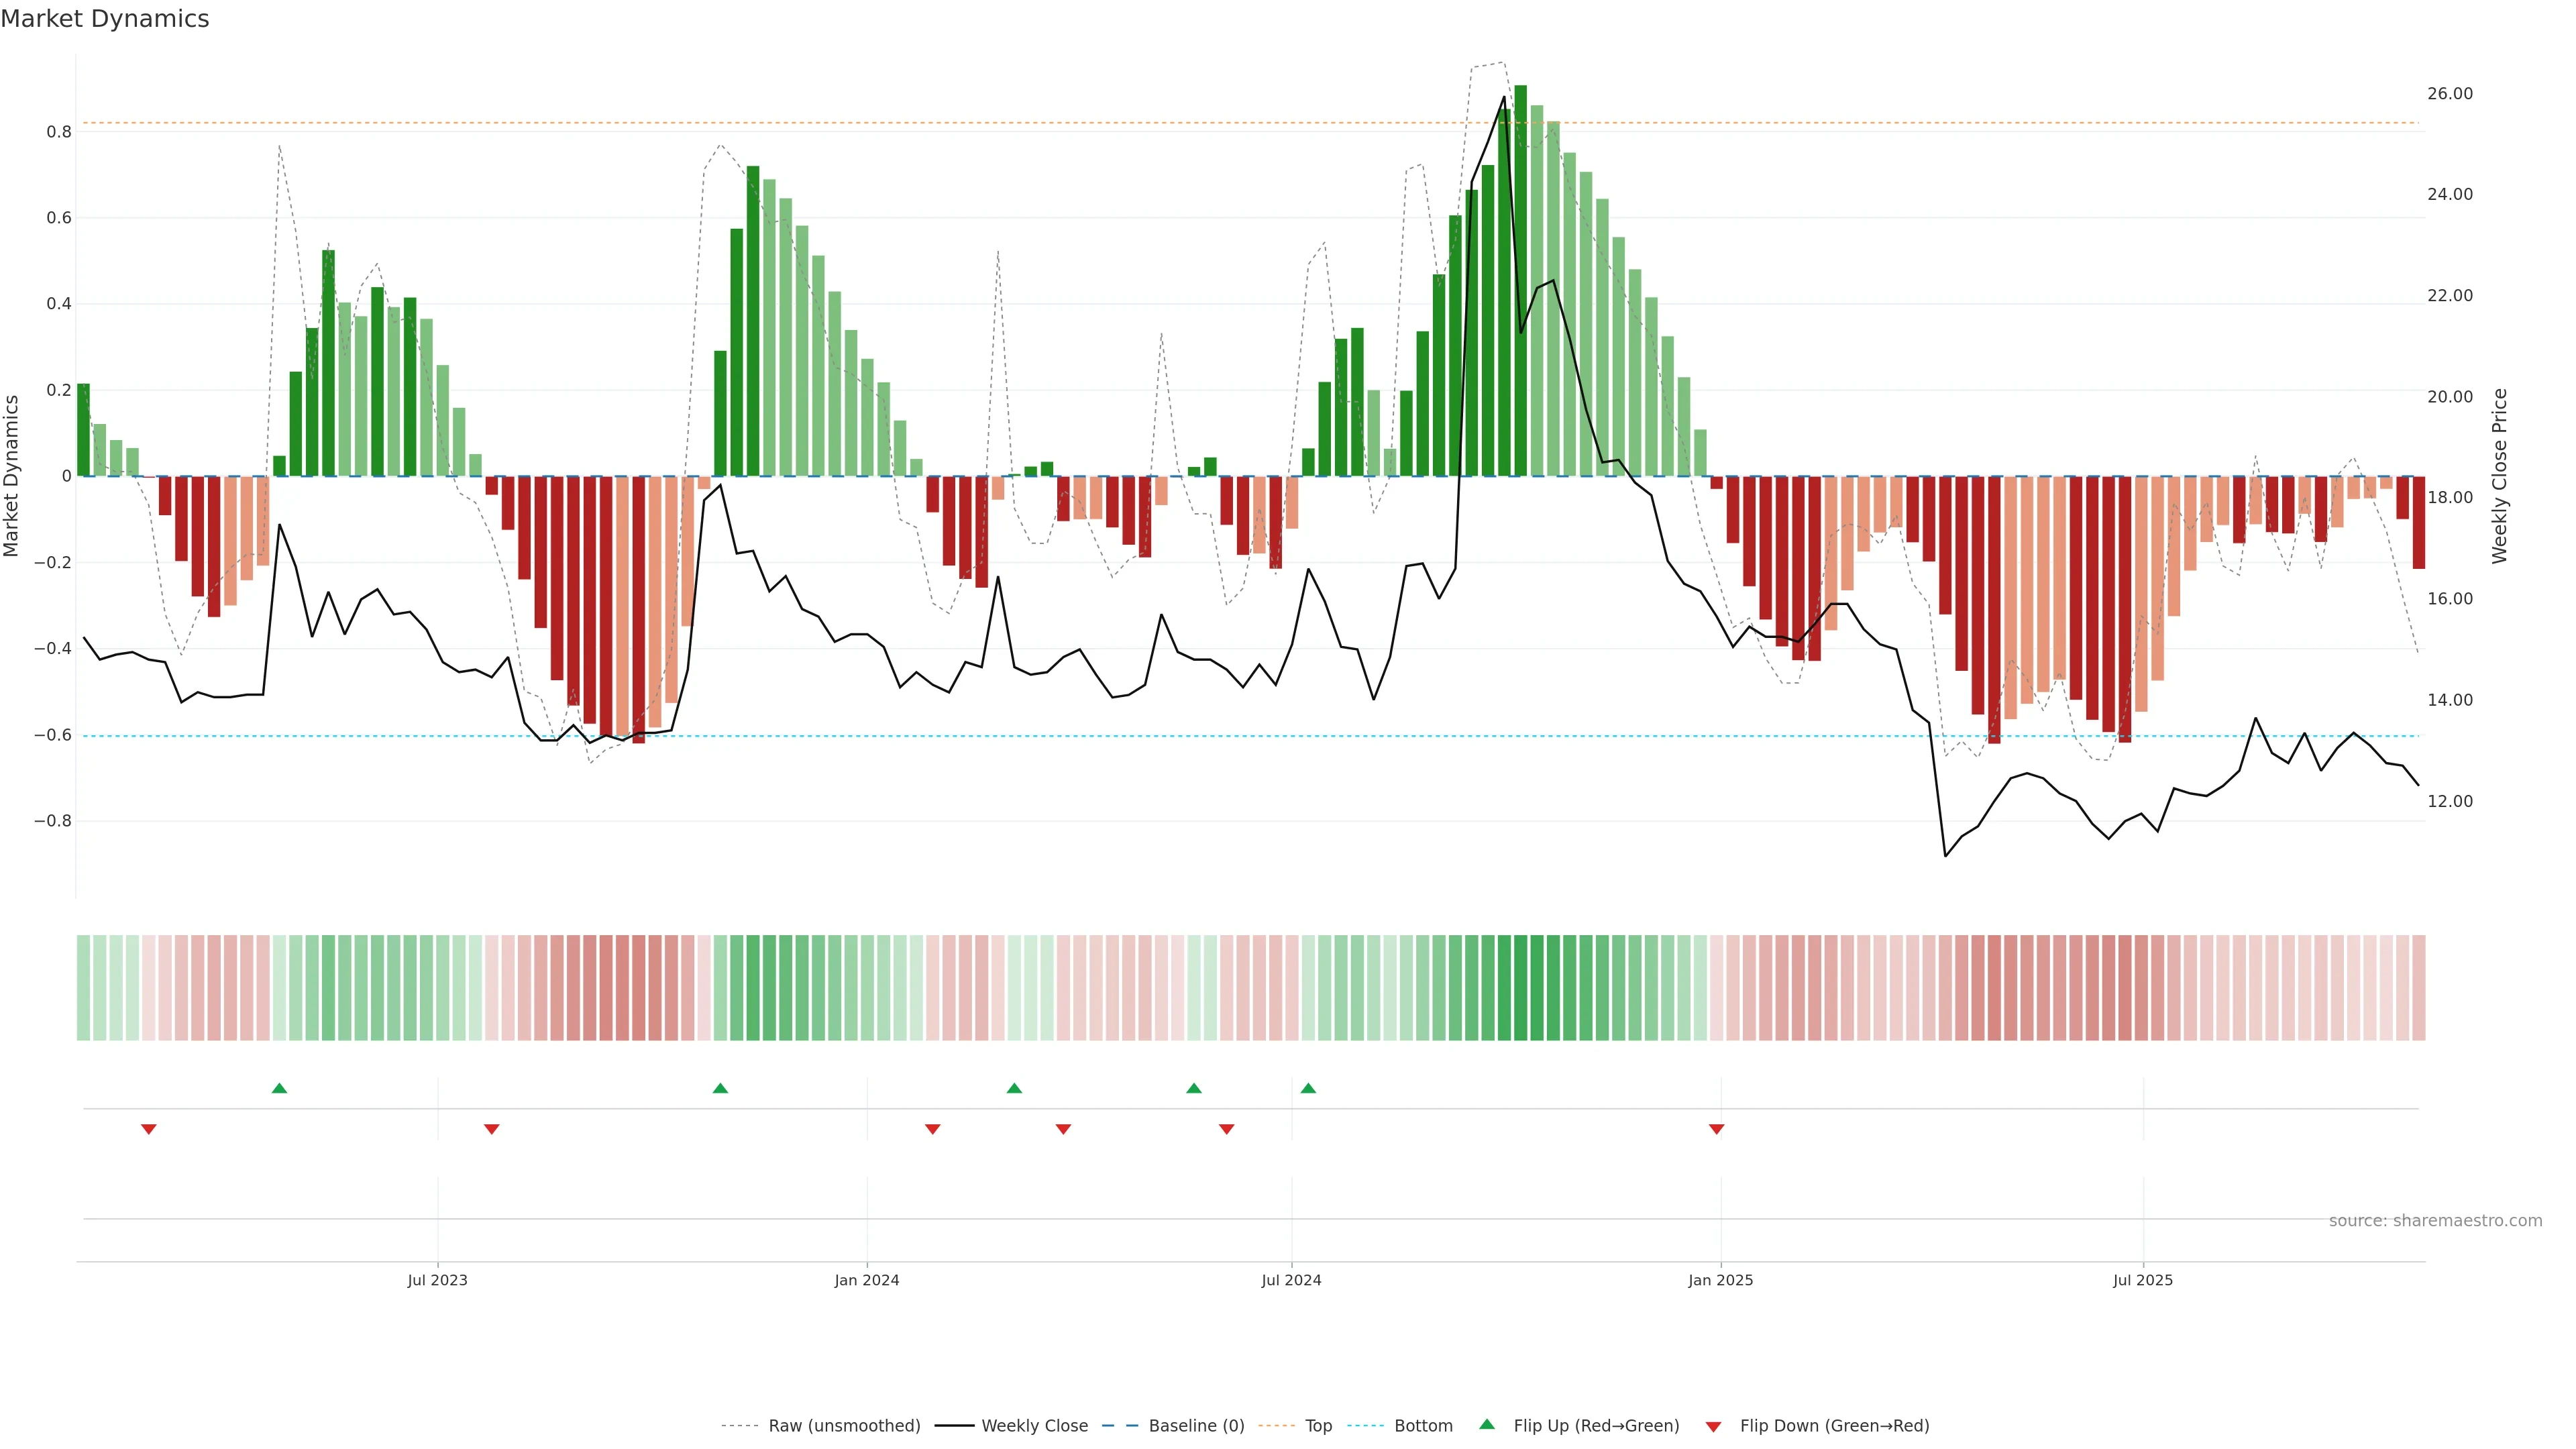Click the darkest green heatmap strip cell
Image resolution: width=2576 pixels, height=1449 pixels.
pos(1520,987)
